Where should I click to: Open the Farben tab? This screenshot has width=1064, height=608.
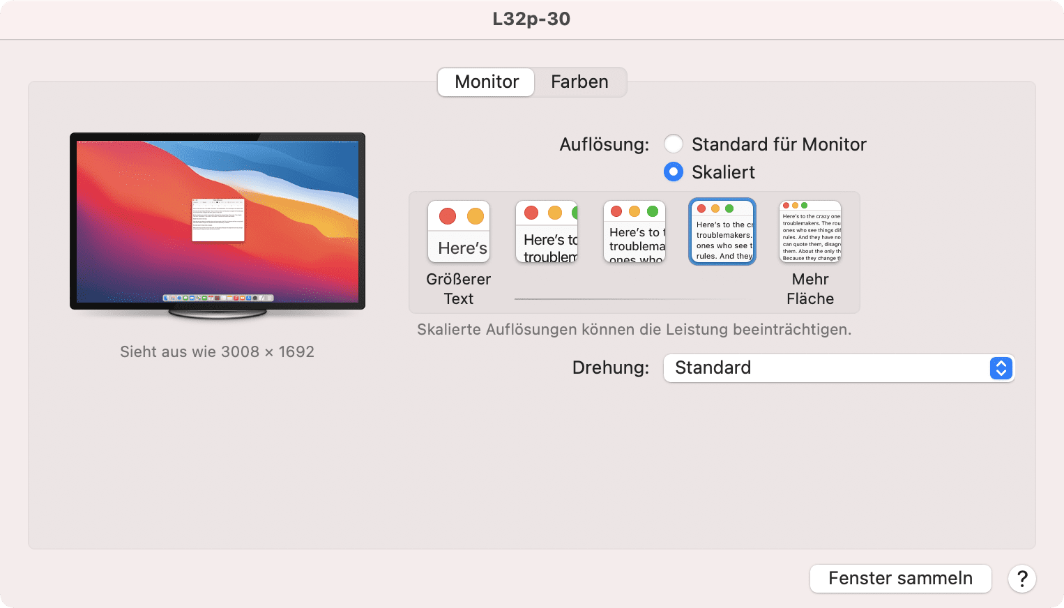579,82
